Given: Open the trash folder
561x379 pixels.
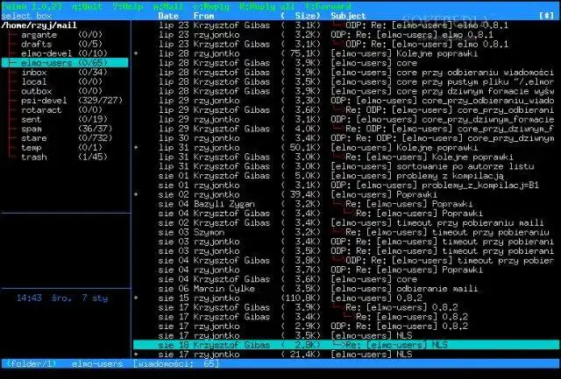Looking at the screenshot, I should pyautogui.click(x=64, y=157).
